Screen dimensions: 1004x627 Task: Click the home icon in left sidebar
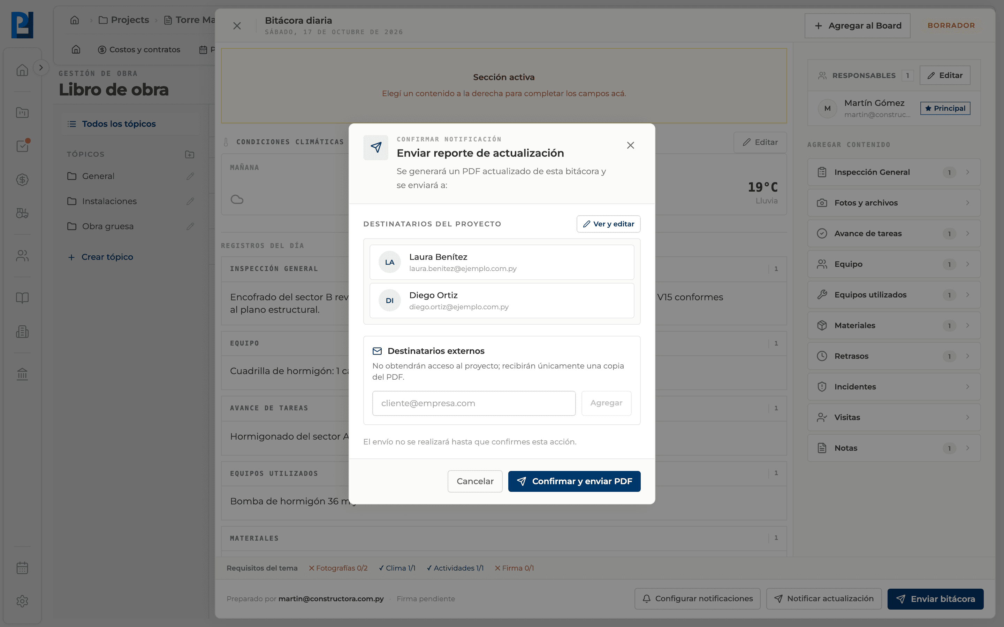coord(22,70)
